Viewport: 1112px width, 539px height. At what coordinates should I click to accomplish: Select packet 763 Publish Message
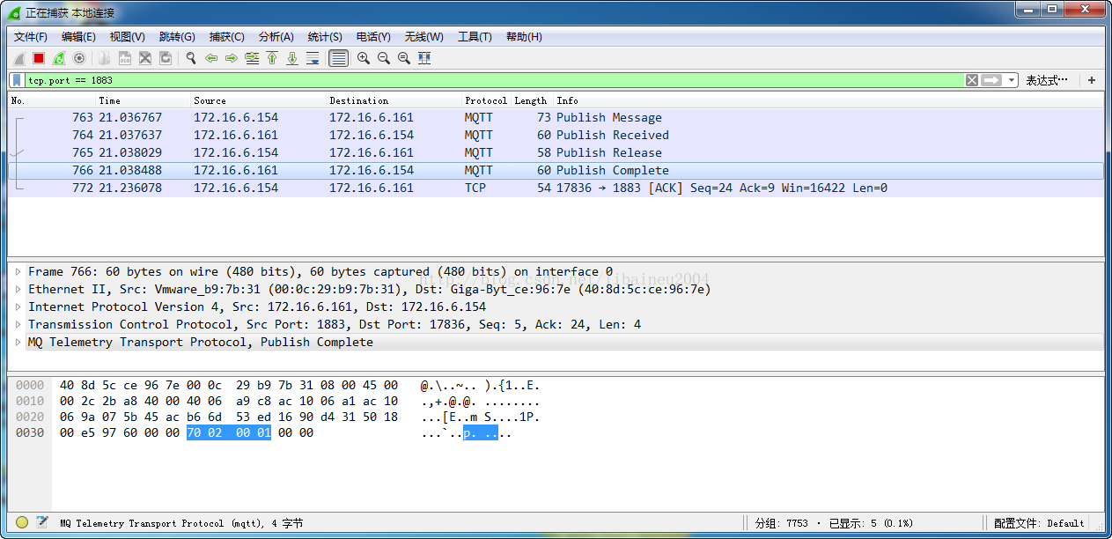click(x=556, y=117)
